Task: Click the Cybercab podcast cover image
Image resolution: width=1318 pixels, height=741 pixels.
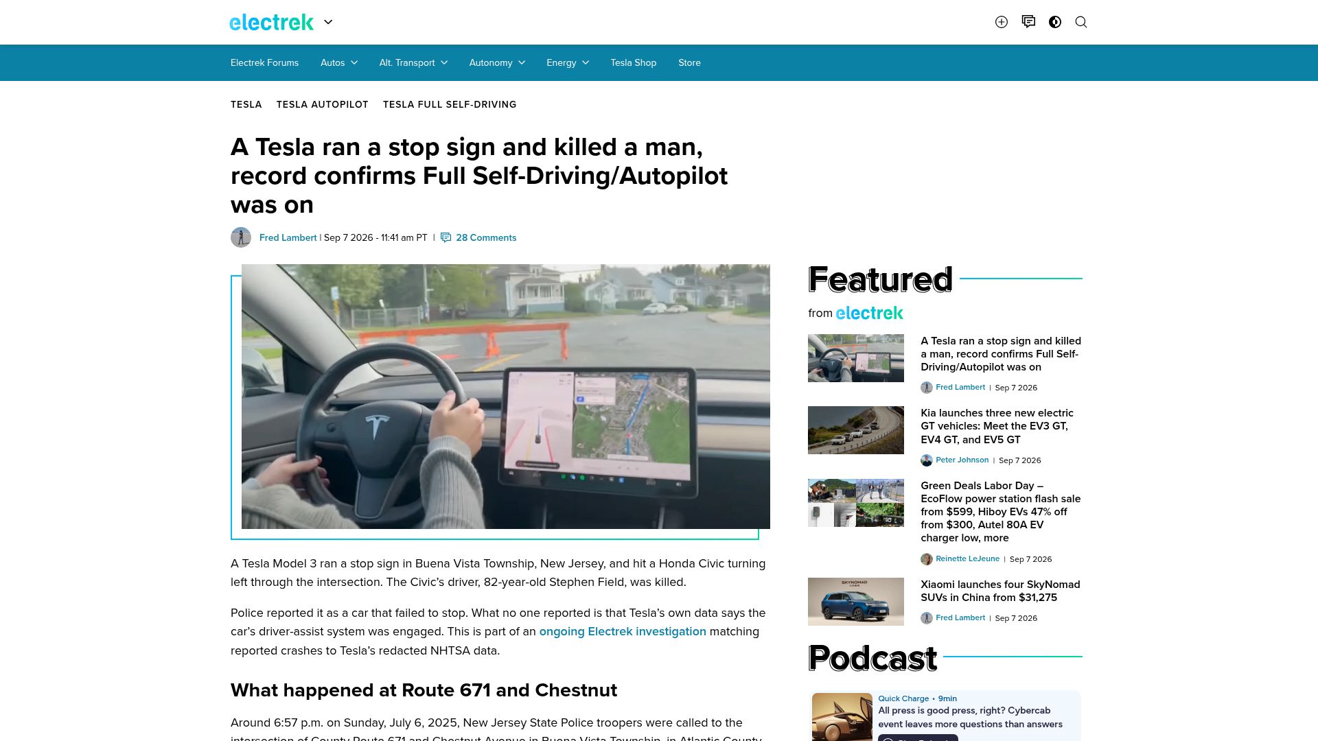Action: (842, 717)
